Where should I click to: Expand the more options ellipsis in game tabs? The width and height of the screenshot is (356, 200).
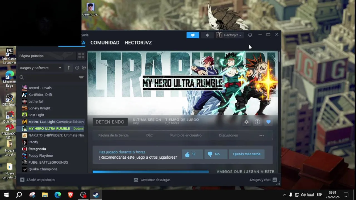point(262,136)
